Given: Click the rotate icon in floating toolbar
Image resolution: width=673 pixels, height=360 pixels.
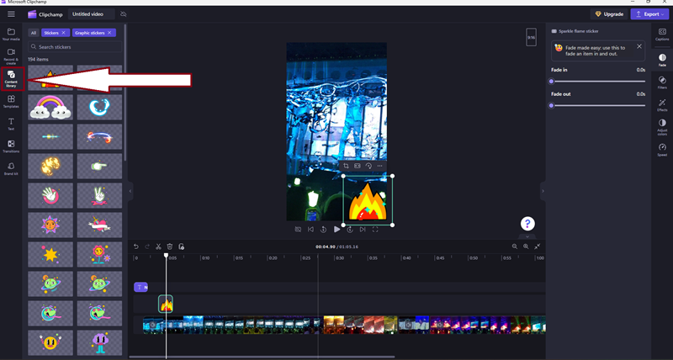Looking at the screenshot, I should click(368, 166).
